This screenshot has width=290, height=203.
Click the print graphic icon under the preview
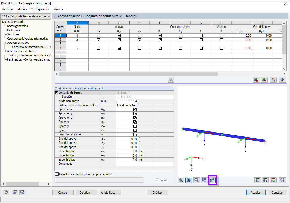coord(181,180)
